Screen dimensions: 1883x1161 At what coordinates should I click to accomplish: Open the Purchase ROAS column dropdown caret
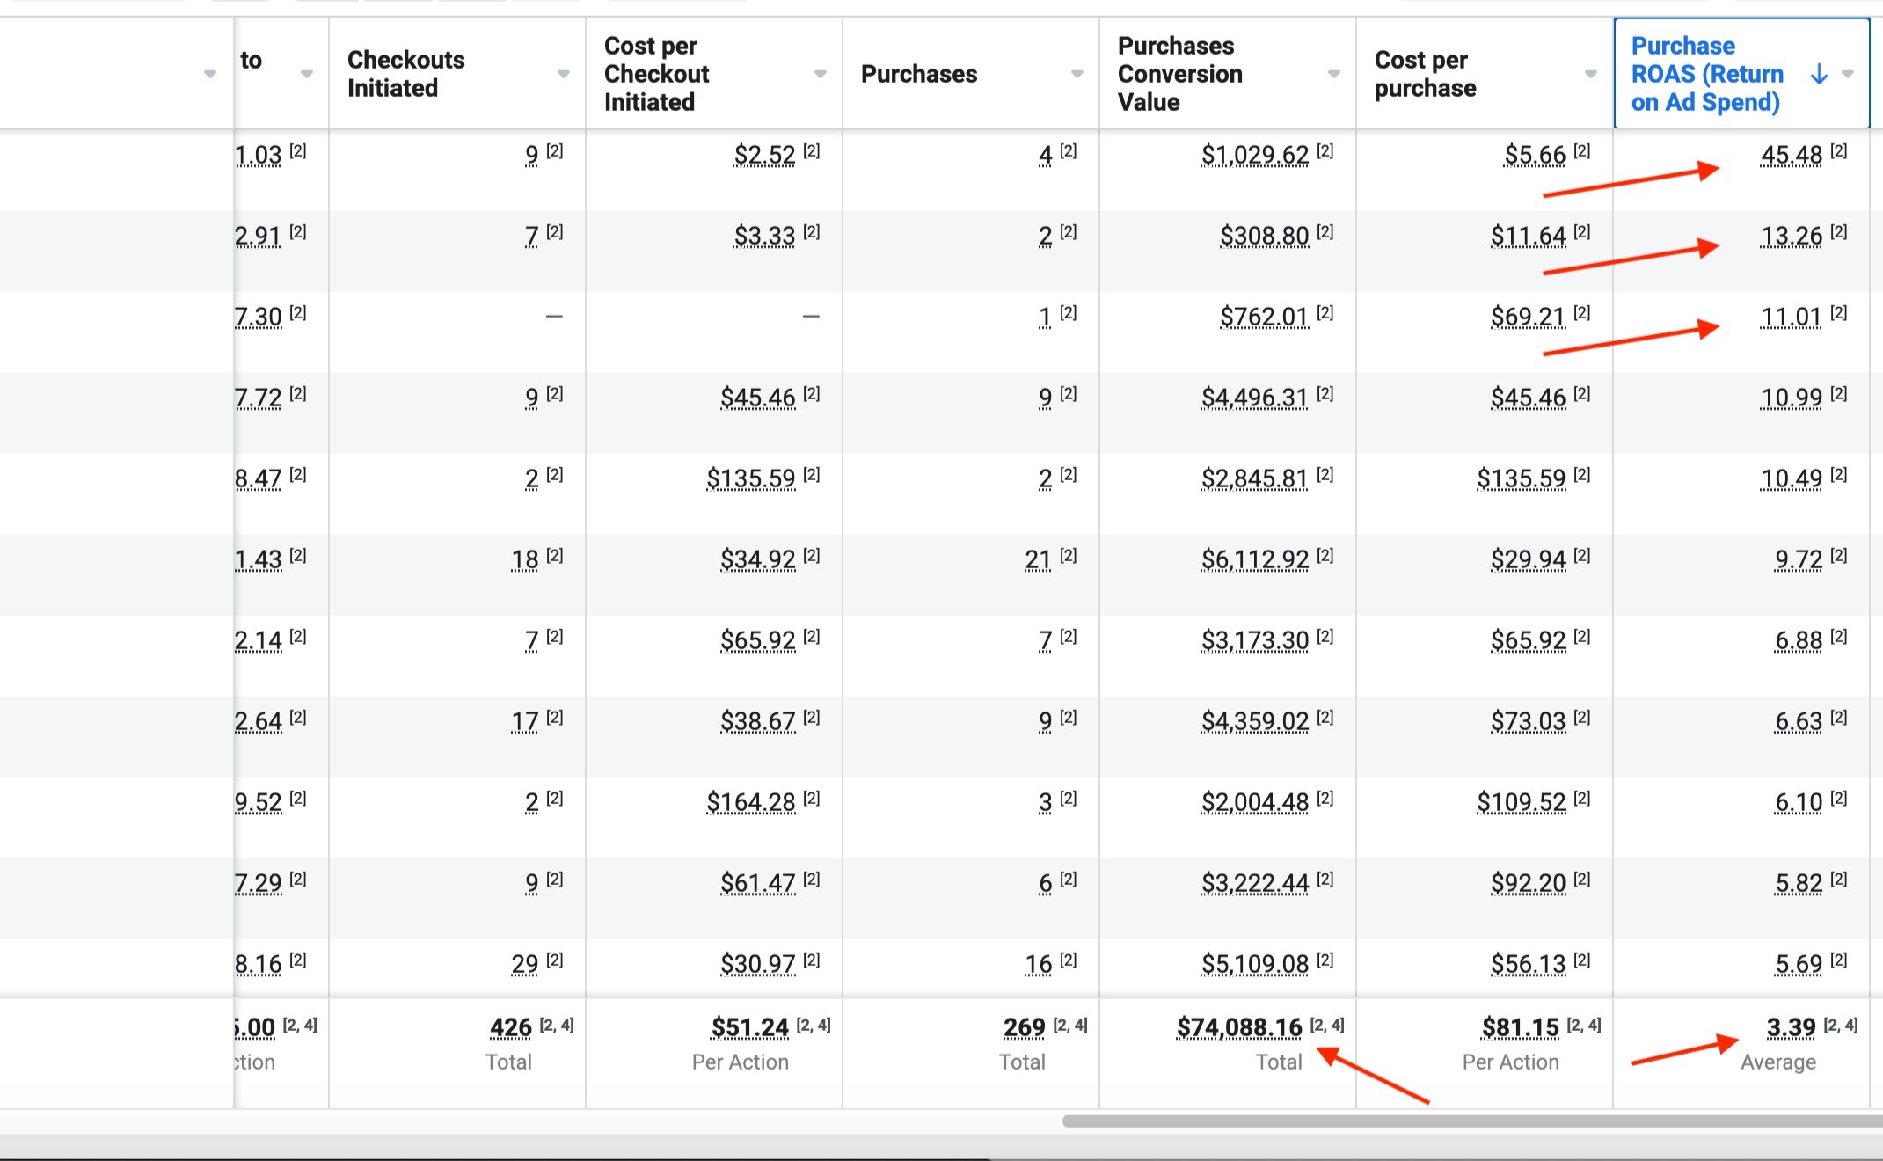(1848, 75)
